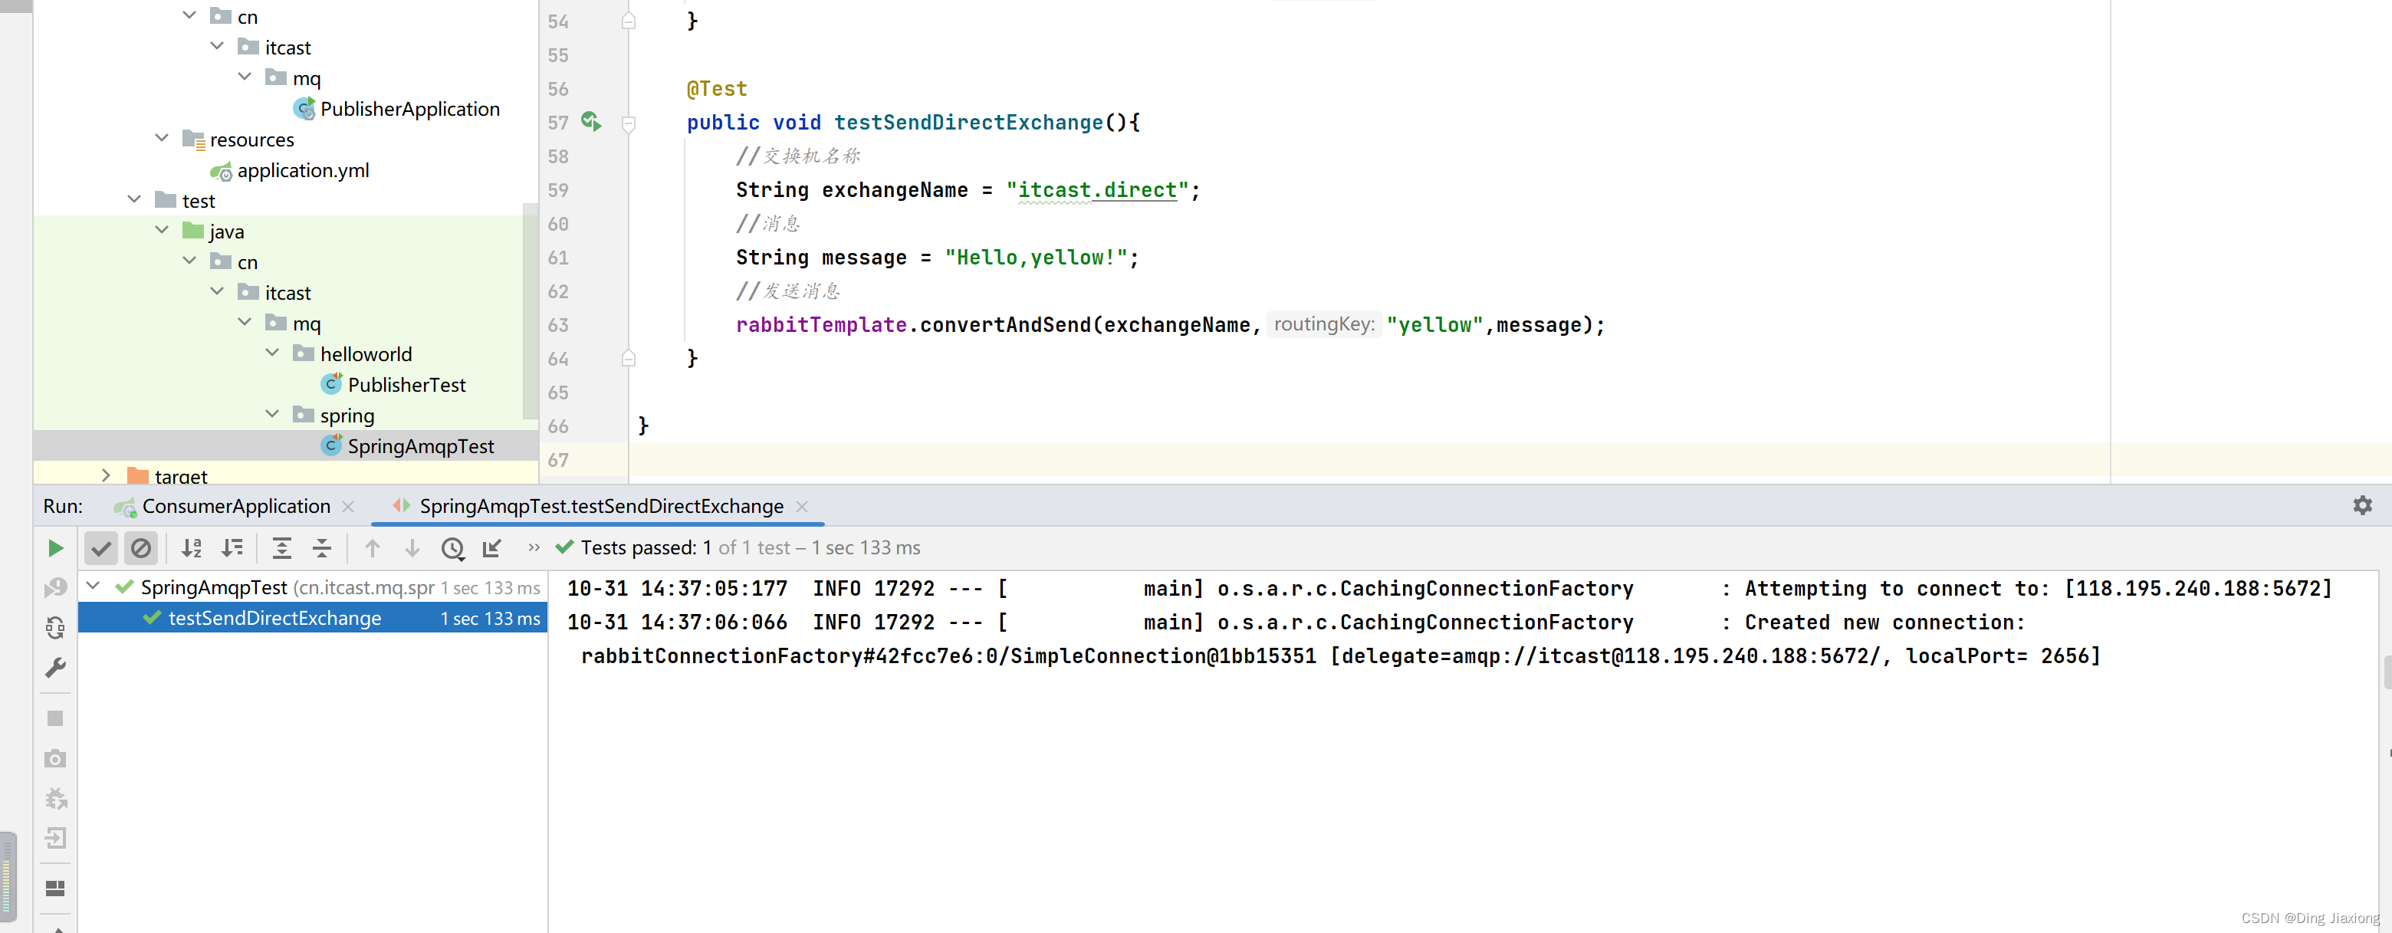Show more run toolbar actions chevron
Image resolution: width=2392 pixels, height=933 pixels.
533,547
